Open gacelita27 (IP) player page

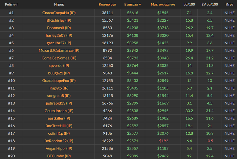pyautogui.click(x=59, y=43)
